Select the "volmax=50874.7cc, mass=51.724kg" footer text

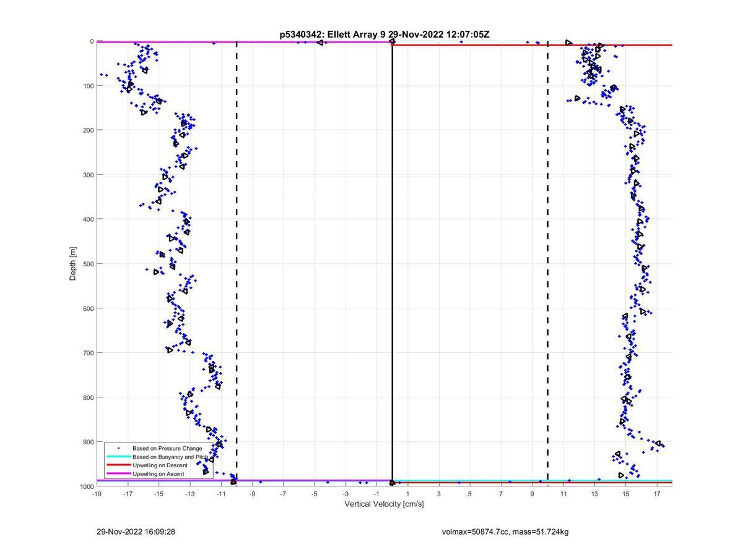(505, 532)
